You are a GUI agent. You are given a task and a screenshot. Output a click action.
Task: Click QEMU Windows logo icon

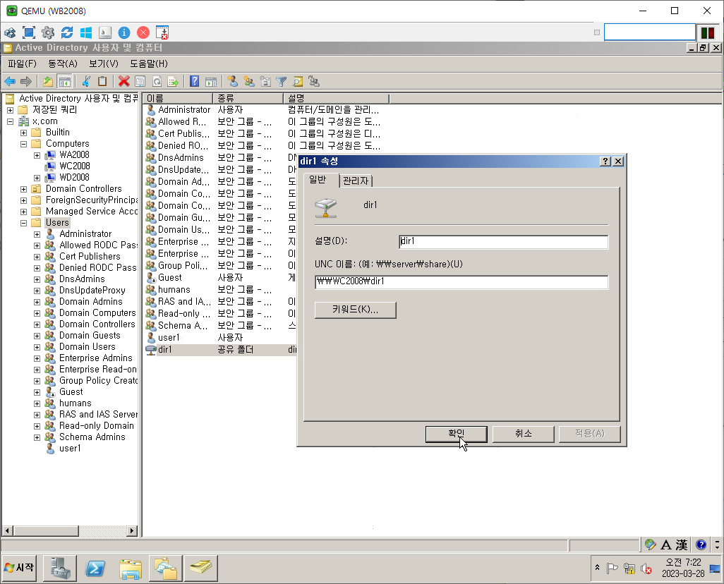pyautogui.click(x=86, y=32)
